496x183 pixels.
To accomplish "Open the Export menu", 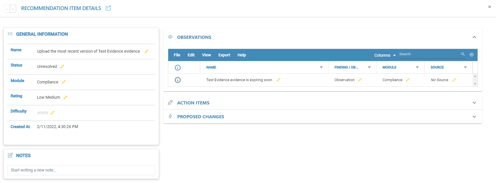I will point(224,55).
